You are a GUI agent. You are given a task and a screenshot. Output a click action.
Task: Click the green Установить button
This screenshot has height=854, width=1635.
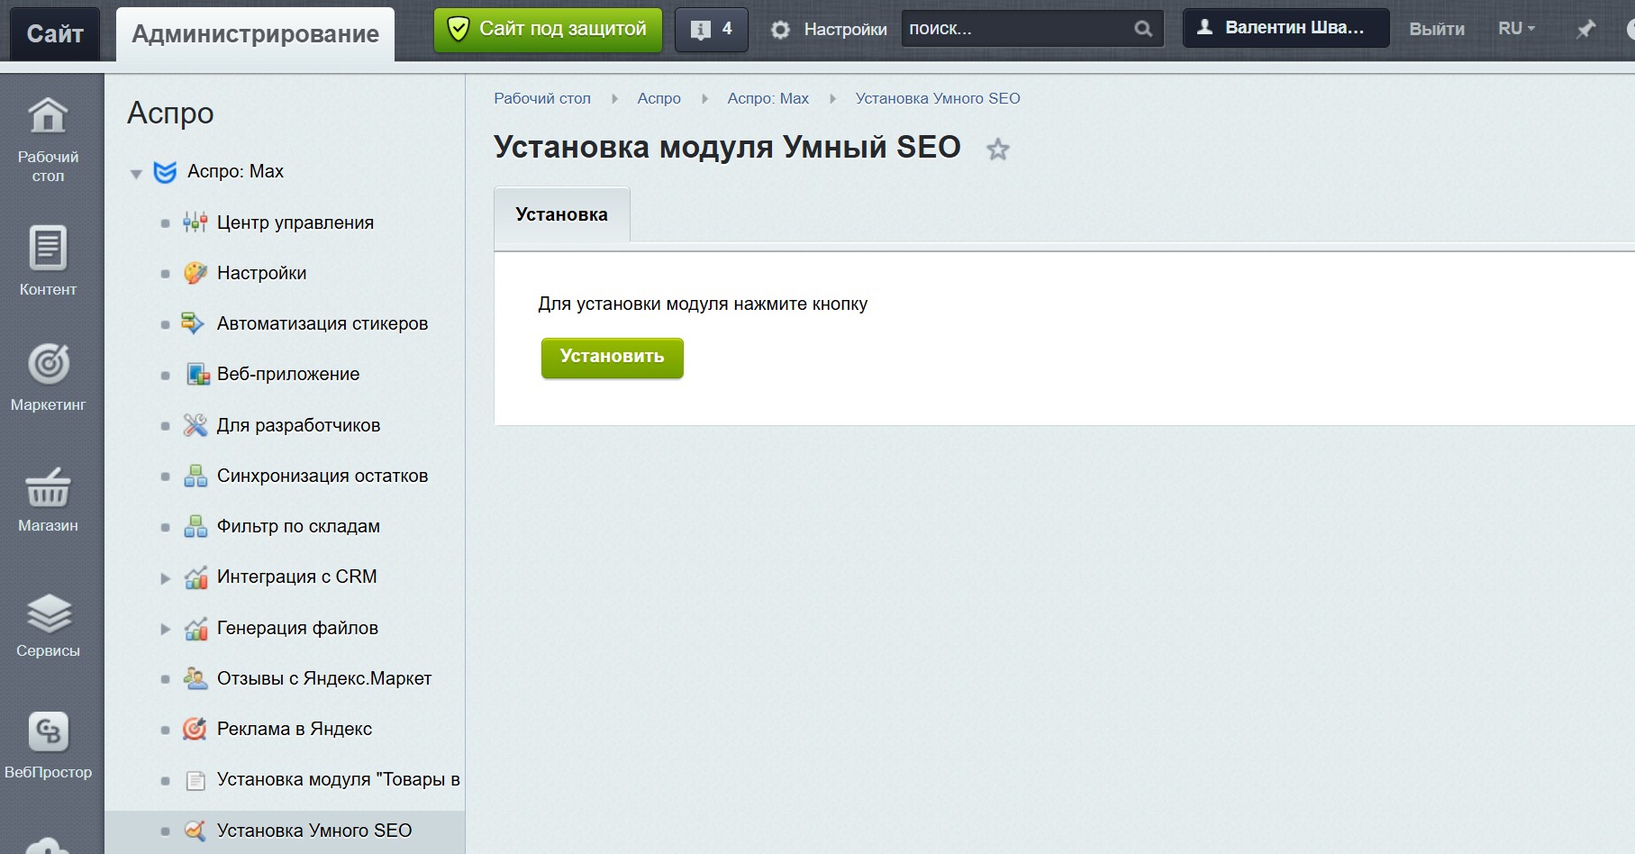[612, 357]
